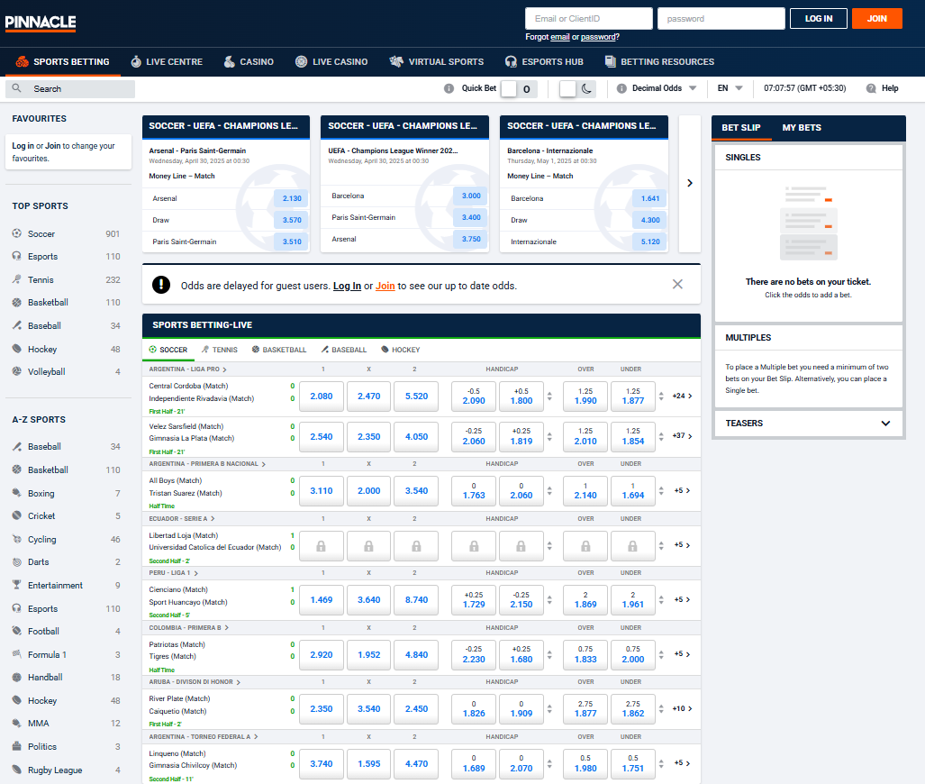This screenshot has width=925, height=784.
Task: Click the Rugby League icon
Action: pyautogui.click(x=17, y=770)
